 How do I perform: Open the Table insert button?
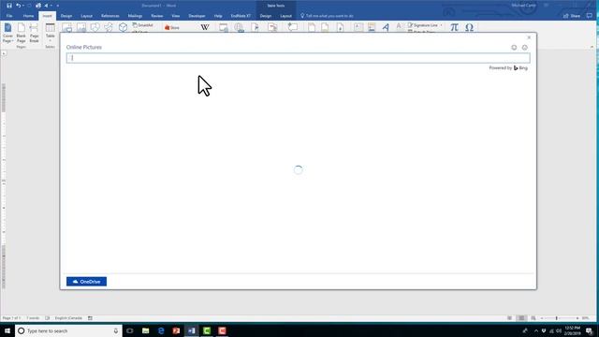pyautogui.click(x=50, y=34)
